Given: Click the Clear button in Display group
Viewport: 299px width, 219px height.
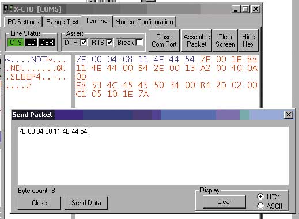Looking at the screenshot, I should (x=224, y=202).
